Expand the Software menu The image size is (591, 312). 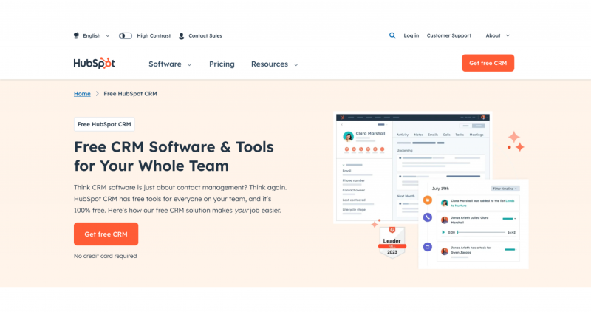[x=170, y=64]
